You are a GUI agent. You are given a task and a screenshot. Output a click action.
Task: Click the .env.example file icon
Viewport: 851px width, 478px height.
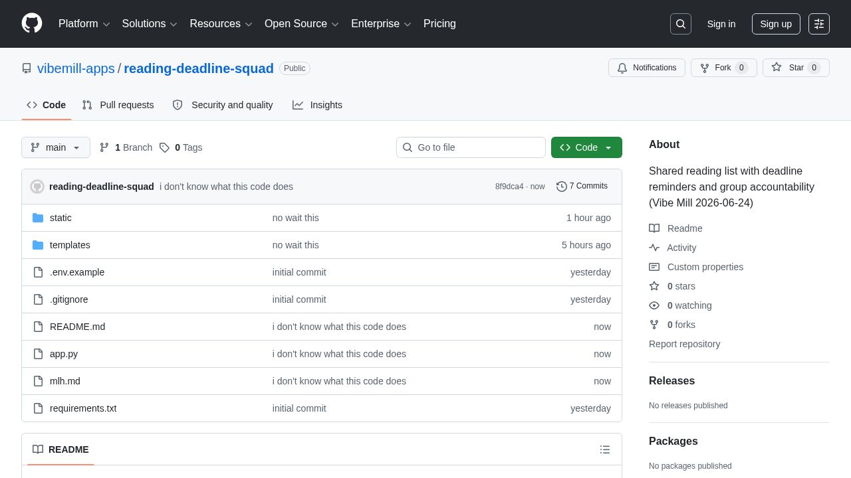point(38,272)
